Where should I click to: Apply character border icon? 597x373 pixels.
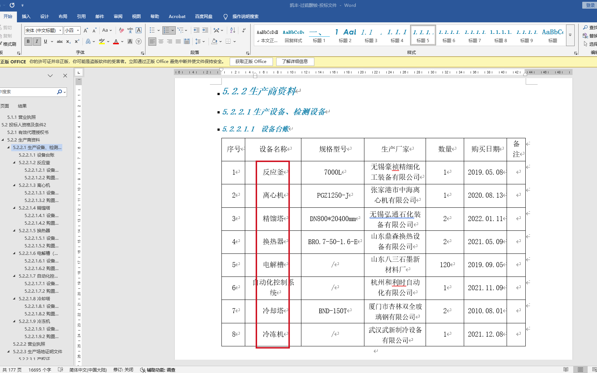[x=139, y=31]
